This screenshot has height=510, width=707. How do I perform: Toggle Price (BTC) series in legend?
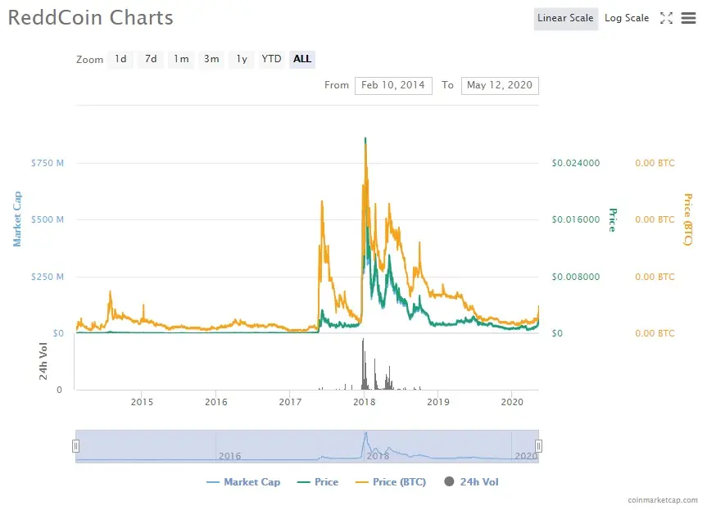391,482
